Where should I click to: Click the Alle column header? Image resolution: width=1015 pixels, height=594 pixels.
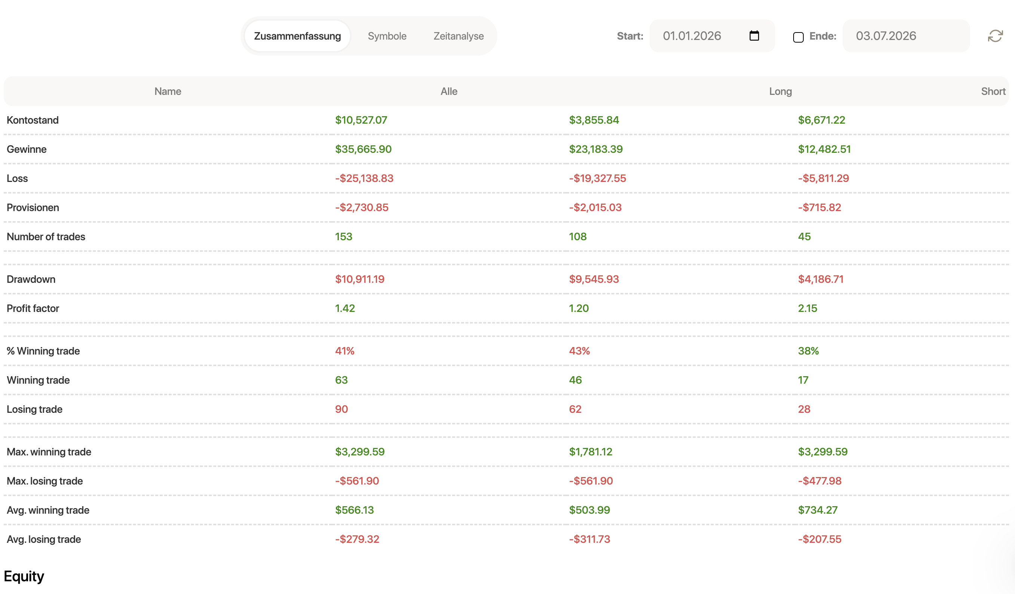[449, 92]
